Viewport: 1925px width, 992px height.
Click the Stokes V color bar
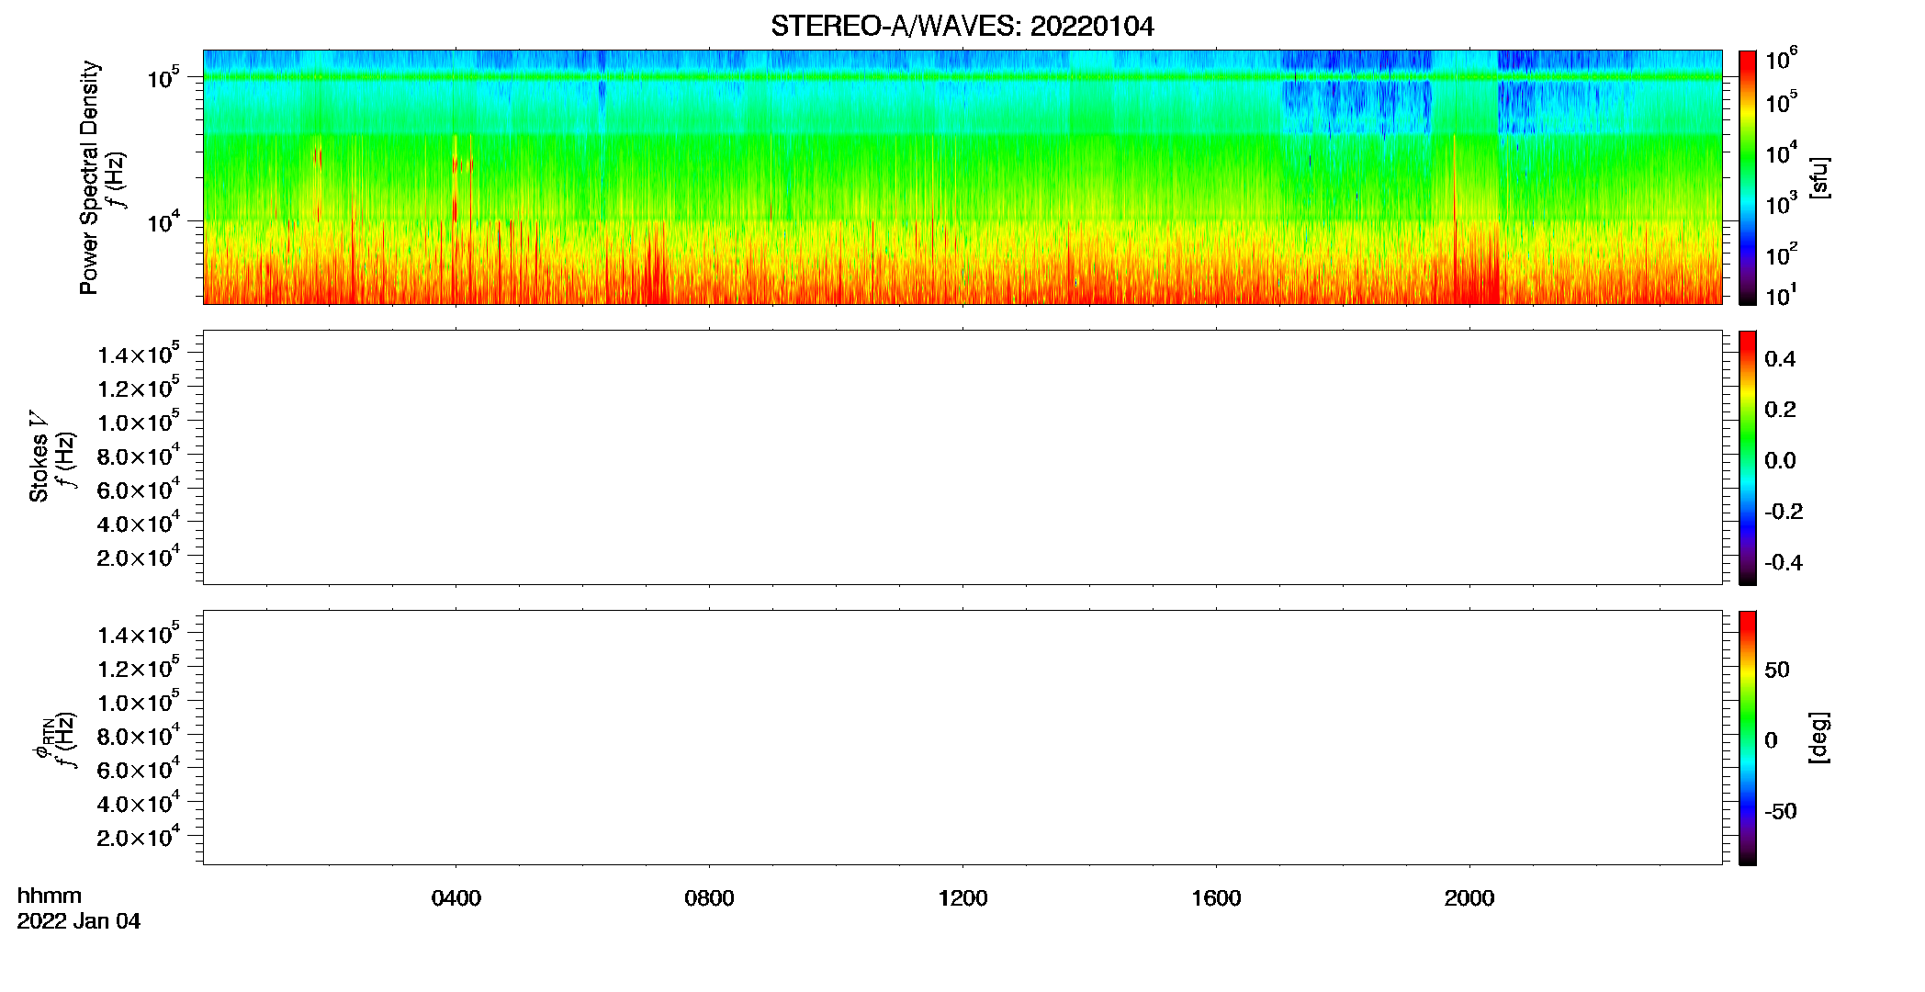coord(1748,457)
